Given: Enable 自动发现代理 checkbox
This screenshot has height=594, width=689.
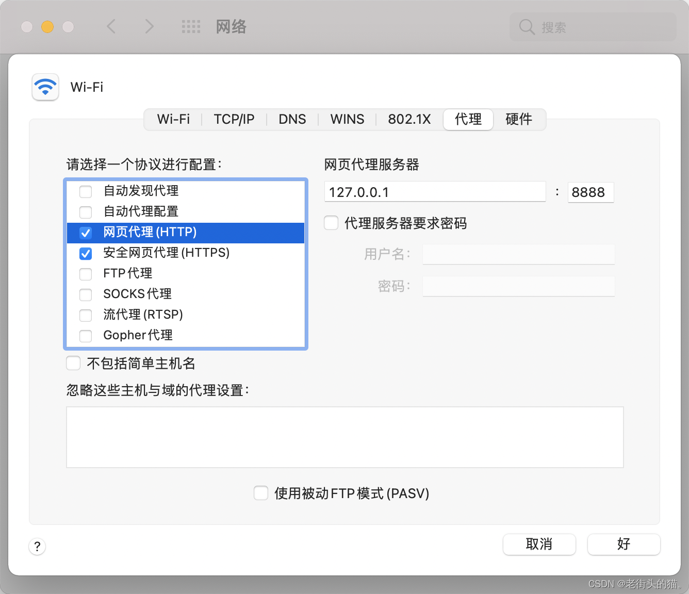Looking at the screenshot, I should [86, 191].
